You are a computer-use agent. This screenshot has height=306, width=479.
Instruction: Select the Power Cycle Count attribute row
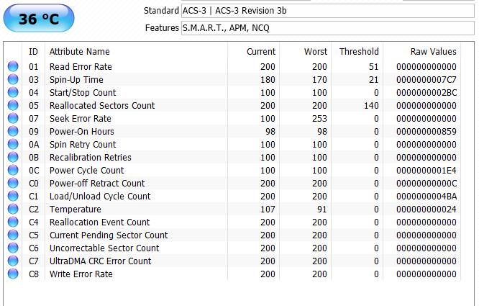(86, 171)
